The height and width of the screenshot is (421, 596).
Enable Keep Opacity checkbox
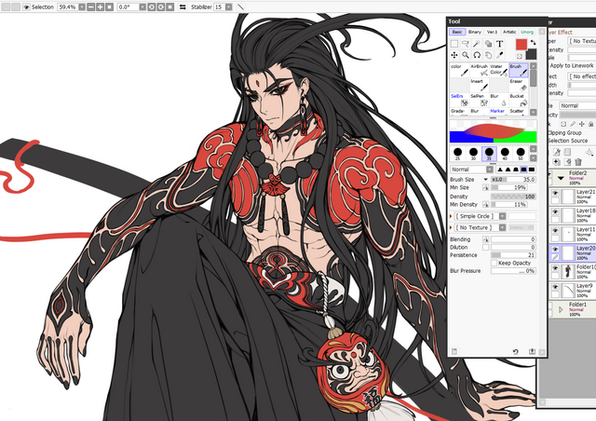click(x=494, y=263)
